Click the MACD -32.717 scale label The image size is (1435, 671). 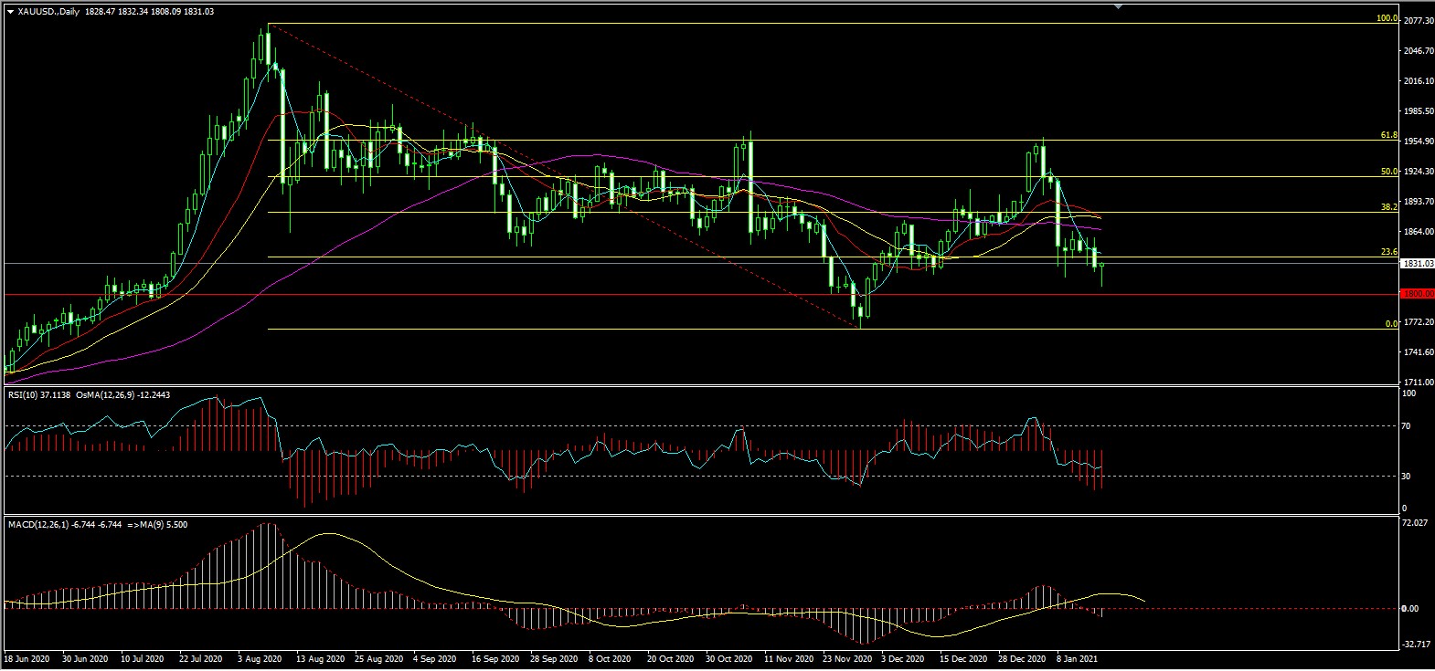1415,645
